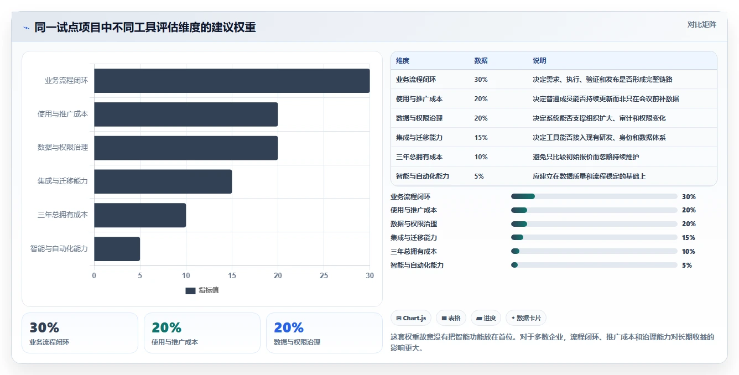Click the 5% value beside the progress list
This screenshot has height=375, width=739.
(x=687, y=265)
